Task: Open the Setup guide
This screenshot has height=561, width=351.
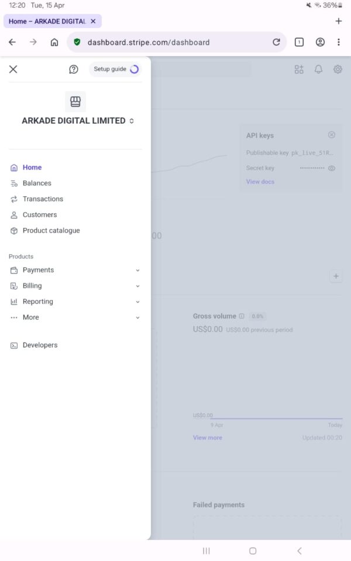Action: [115, 69]
